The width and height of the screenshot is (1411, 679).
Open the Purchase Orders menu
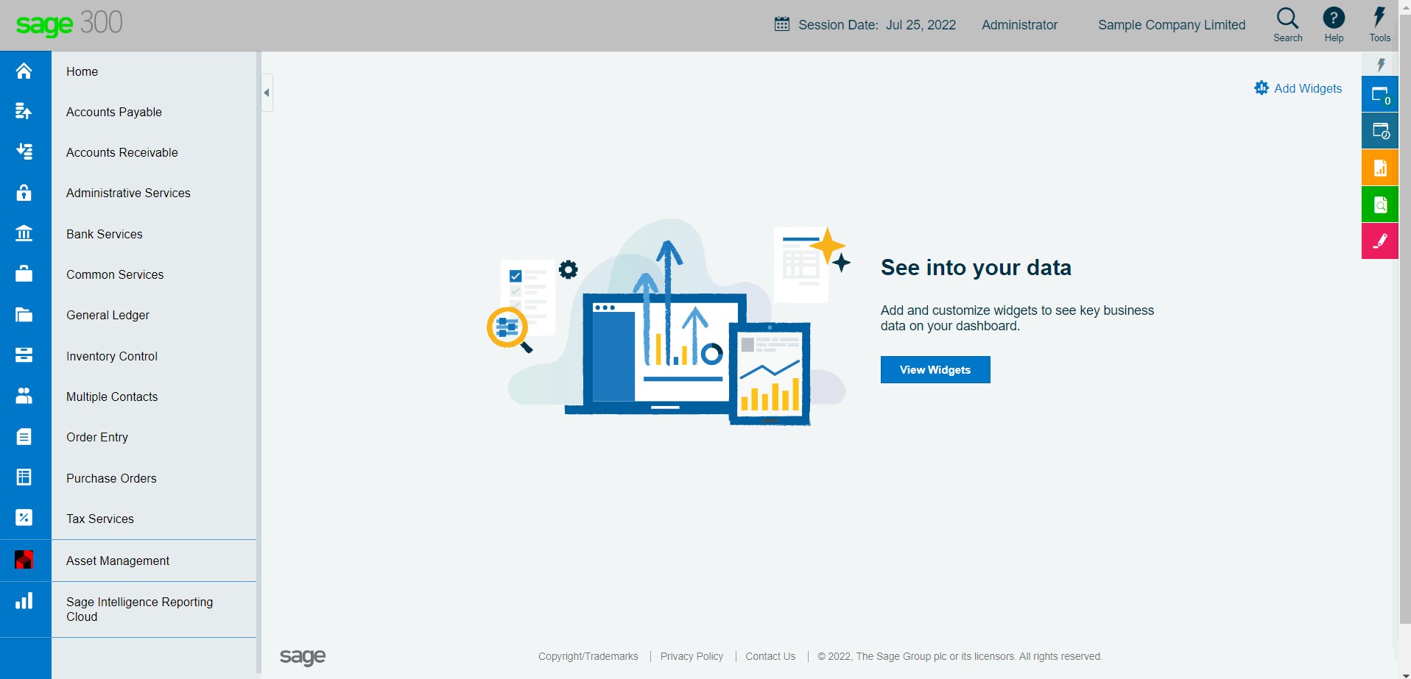111,478
